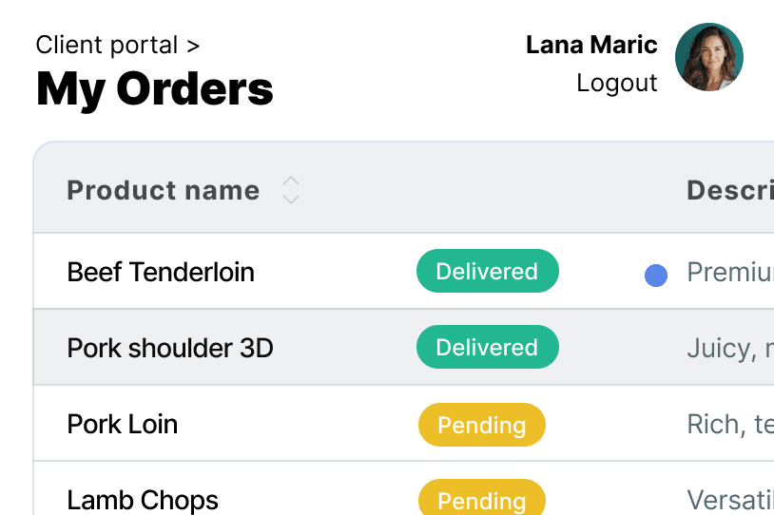The width and height of the screenshot is (774, 515).
Task: Click the breadcrumb arrow after Client portal
Action: [193, 46]
